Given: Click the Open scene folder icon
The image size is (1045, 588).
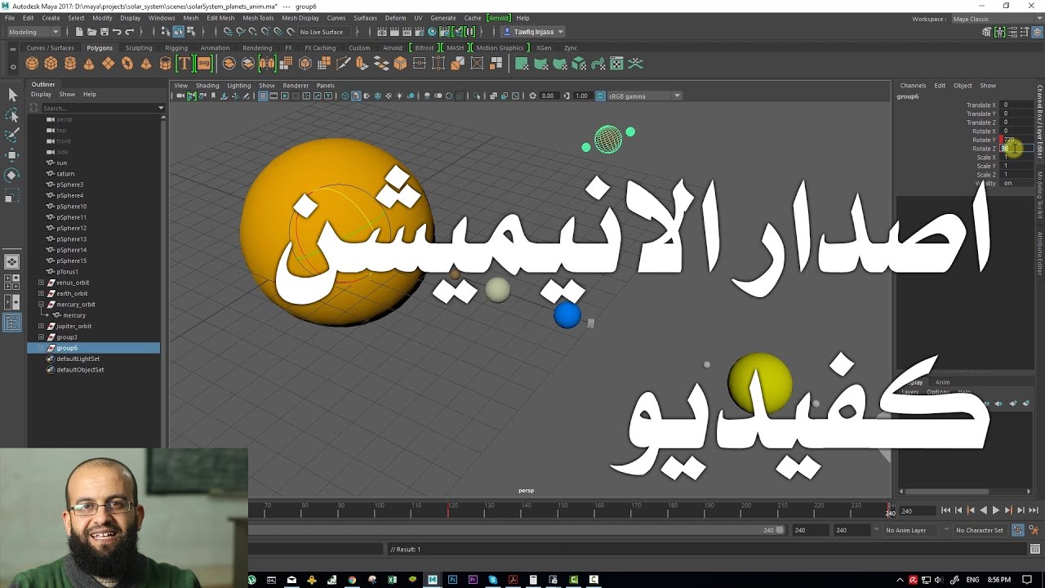Looking at the screenshot, I should tap(91, 32).
